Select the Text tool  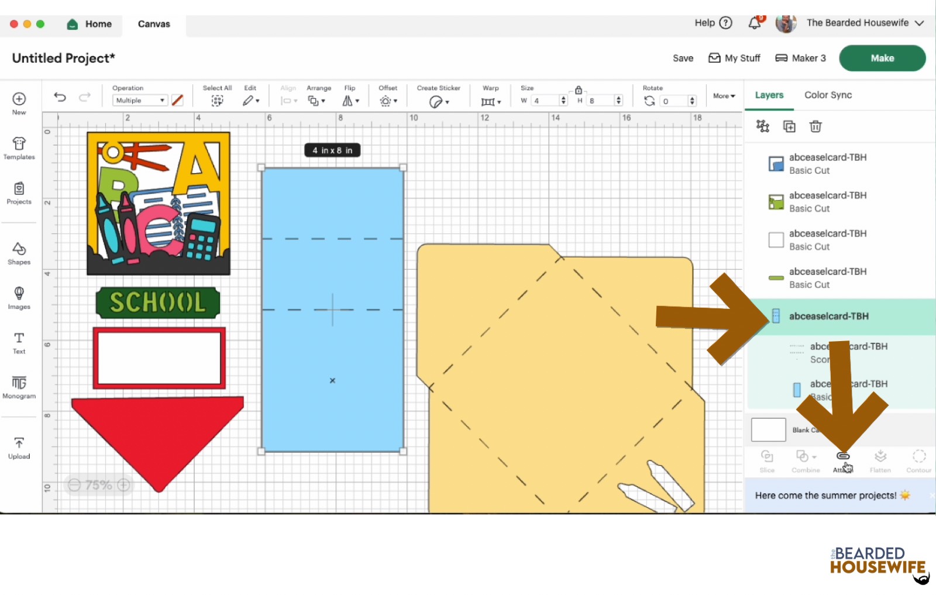pyautogui.click(x=19, y=343)
